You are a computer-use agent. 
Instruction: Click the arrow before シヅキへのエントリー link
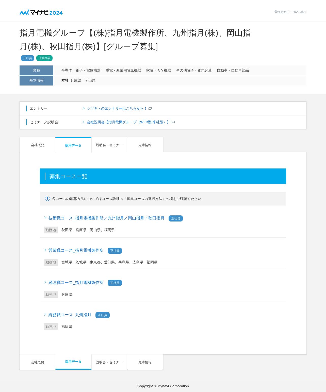pyautogui.click(x=84, y=108)
